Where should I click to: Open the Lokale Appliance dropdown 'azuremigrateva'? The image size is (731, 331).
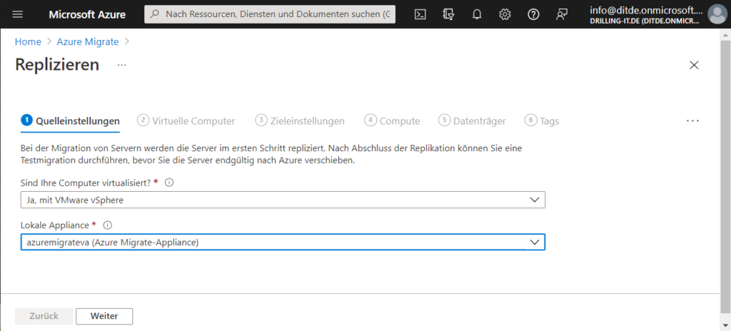click(x=283, y=243)
